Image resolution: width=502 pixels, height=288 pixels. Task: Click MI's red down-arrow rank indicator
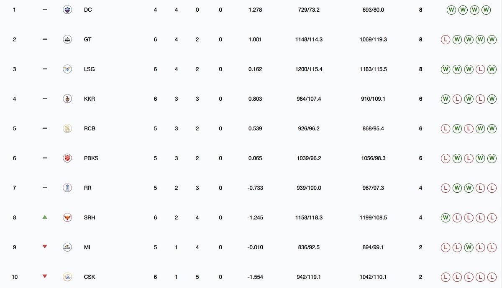(x=45, y=247)
